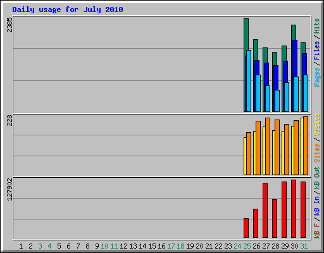Select the red kB bar for day 25
Screen dimensions: 324x253
246,228
